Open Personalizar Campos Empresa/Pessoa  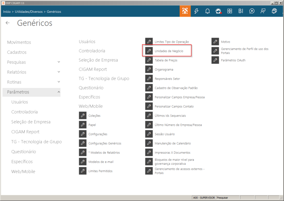(x=180, y=97)
